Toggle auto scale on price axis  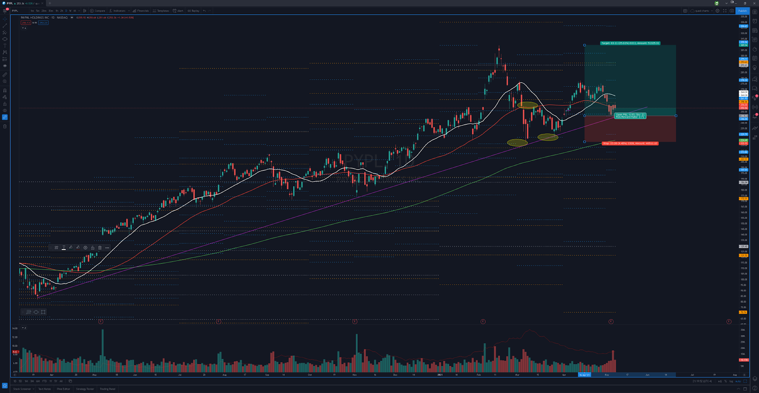[738, 381]
